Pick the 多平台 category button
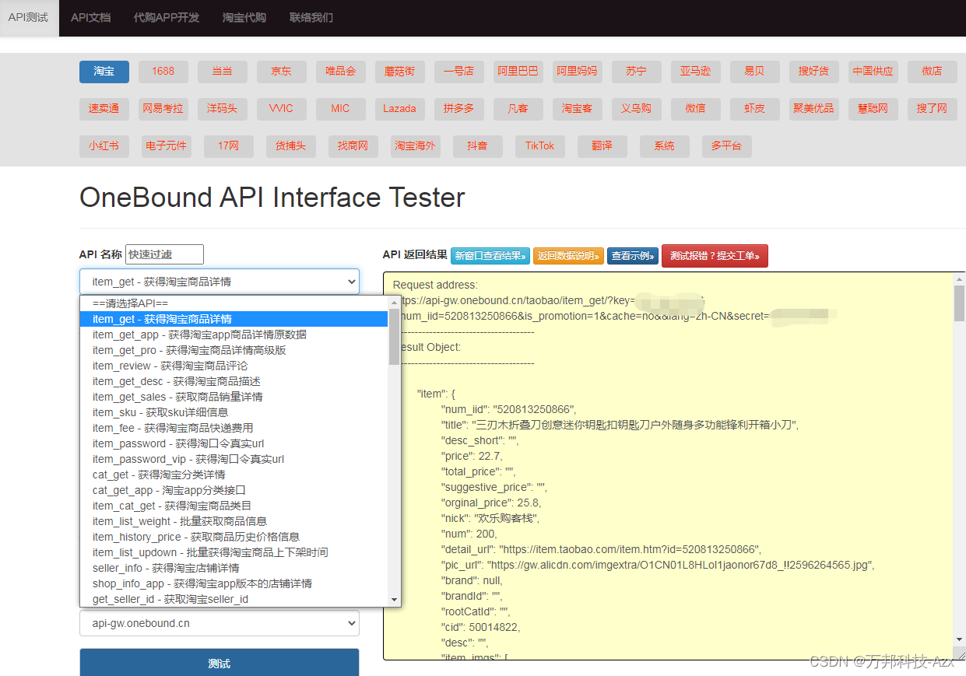Screen dimensions: 966x676 [727, 146]
